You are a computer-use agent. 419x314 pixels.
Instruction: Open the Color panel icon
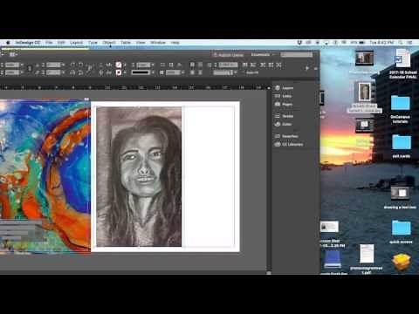tap(278, 124)
